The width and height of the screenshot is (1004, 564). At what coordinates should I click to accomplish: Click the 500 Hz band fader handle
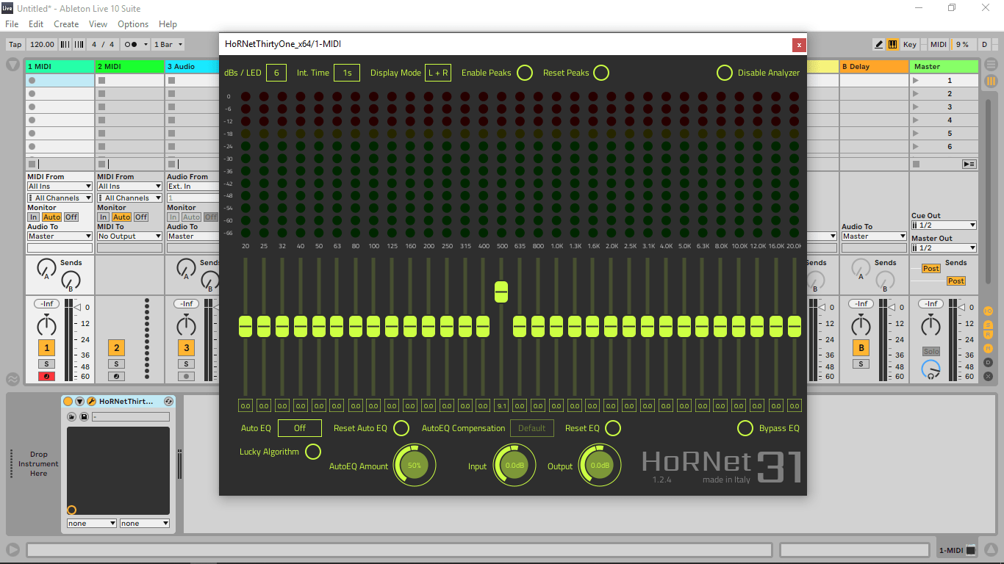501,292
